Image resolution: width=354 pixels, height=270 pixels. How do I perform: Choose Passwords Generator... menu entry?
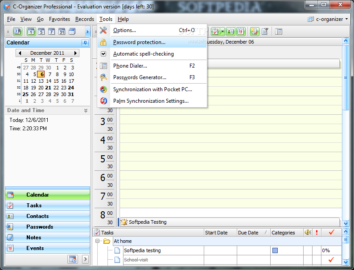[x=152, y=77]
